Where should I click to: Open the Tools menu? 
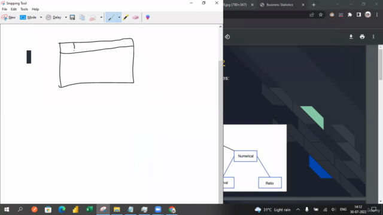(24, 10)
